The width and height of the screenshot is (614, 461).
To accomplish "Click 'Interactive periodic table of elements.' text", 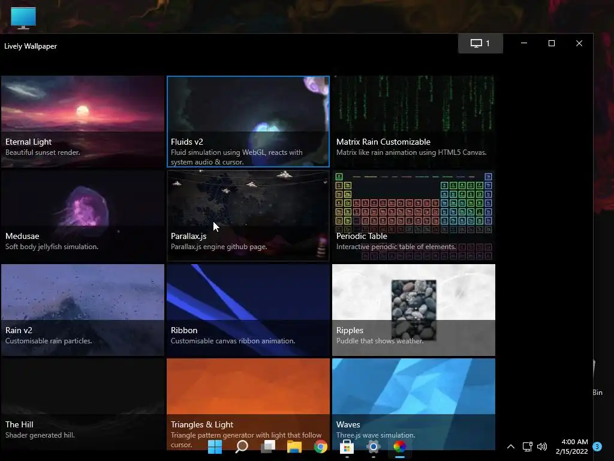I will 396,247.
